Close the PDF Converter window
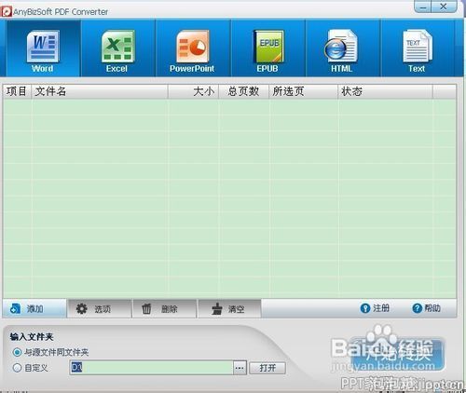 pyautogui.click(x=444, y=7)
